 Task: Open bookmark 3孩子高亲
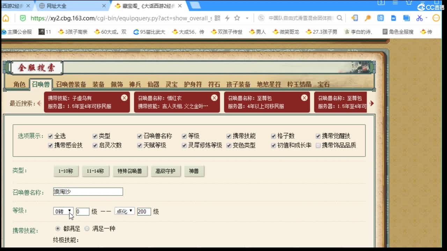tap(73, 32)
